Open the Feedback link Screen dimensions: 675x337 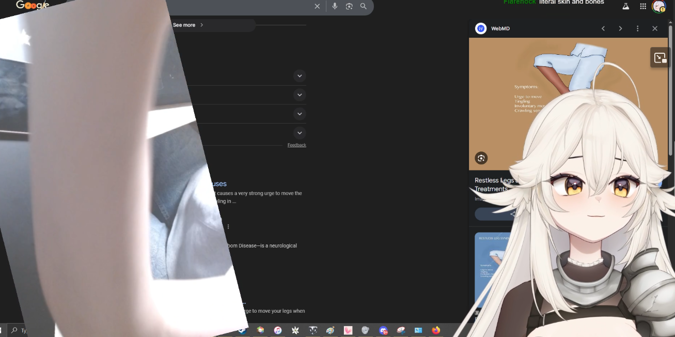pos(297,145)
